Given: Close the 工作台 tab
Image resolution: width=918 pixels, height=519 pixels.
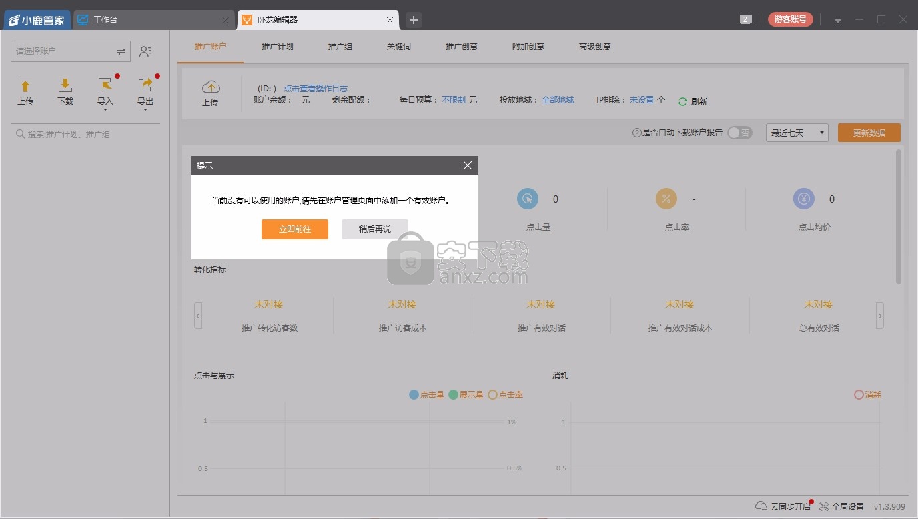Looking at the screenshot, I should (x=225, y=20).
